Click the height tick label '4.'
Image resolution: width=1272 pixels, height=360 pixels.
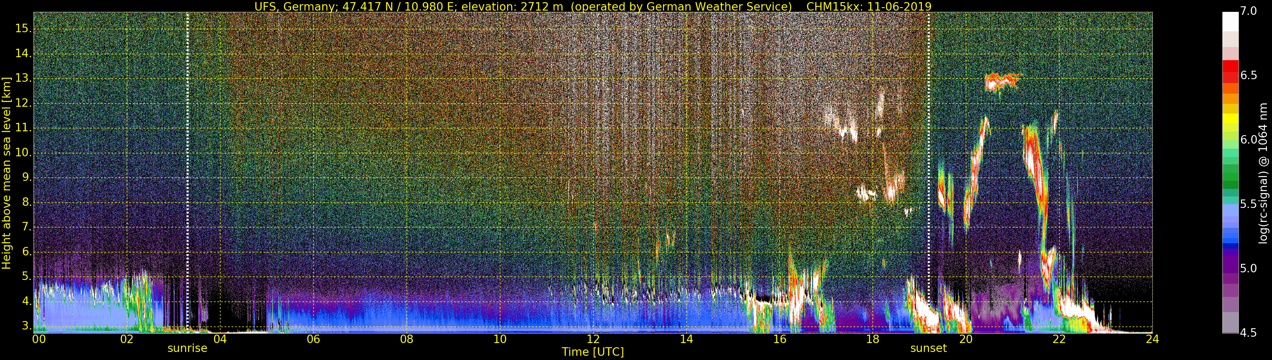26,301
